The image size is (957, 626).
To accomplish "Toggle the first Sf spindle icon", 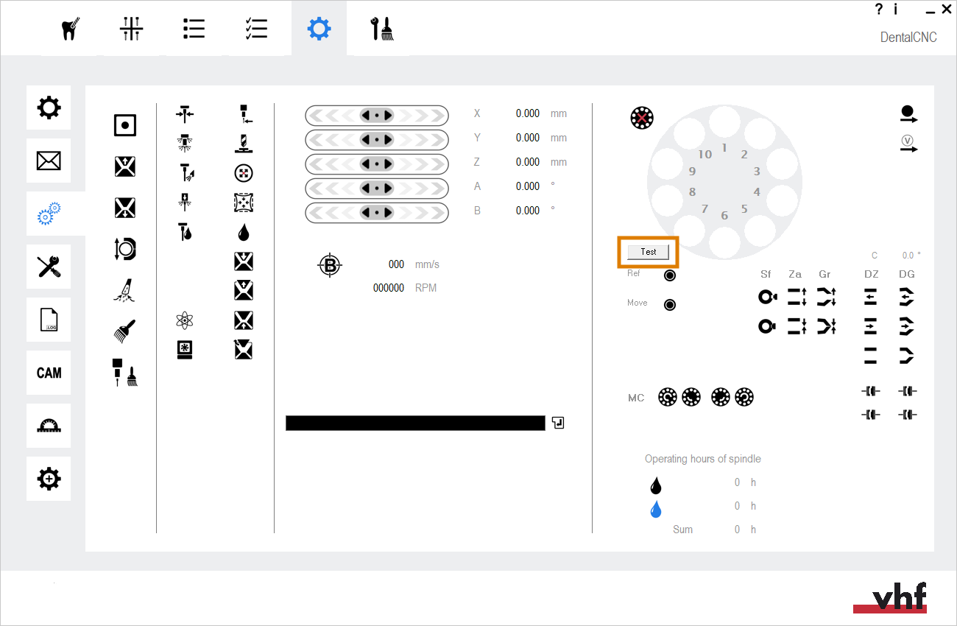I will point(767,298).
